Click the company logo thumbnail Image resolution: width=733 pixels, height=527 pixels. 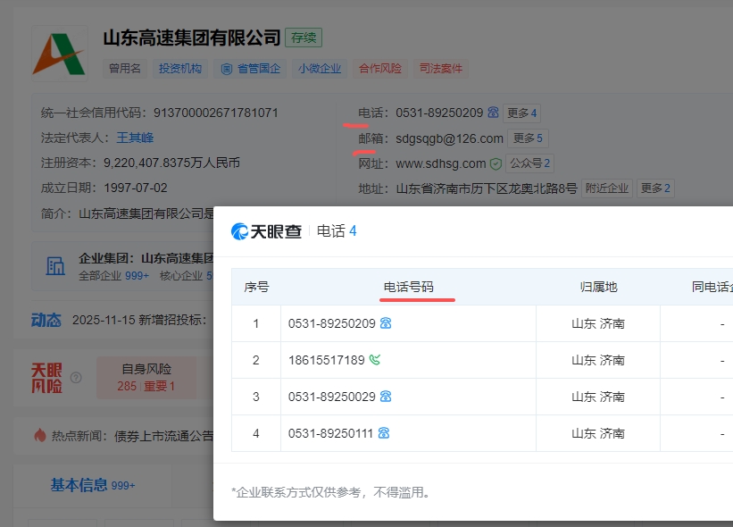click(x=59, y=54)
